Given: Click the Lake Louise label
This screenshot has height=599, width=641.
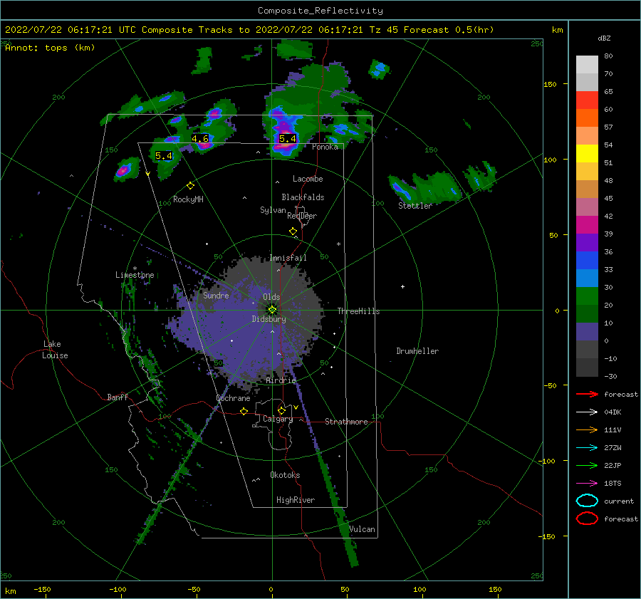Looking at the screenshot, I should [x=55, y=350].
